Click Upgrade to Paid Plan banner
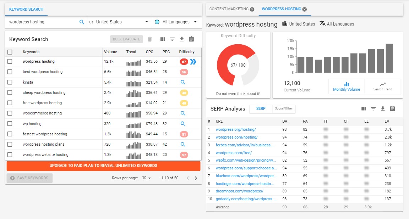The width and height of the screenshot is (409, 219). [x=103, y=166]
